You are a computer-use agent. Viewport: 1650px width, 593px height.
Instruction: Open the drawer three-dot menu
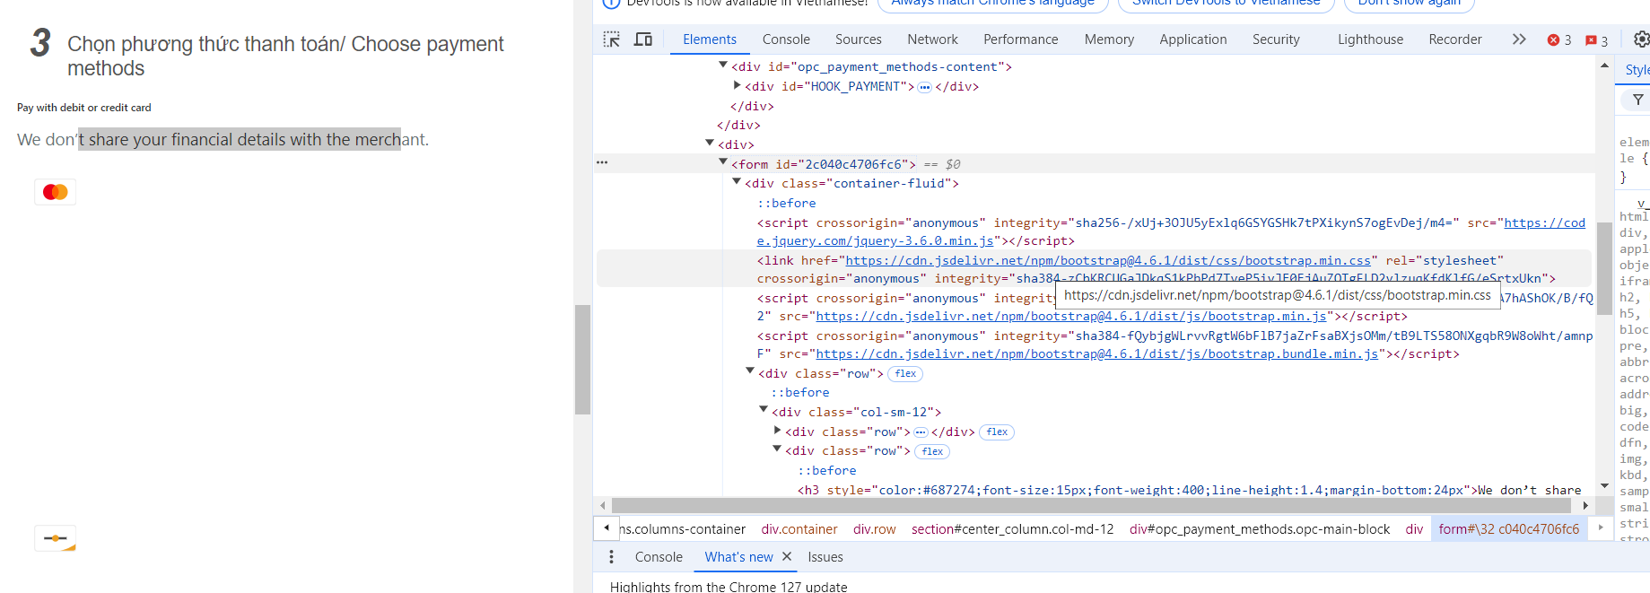coord(611,557)
